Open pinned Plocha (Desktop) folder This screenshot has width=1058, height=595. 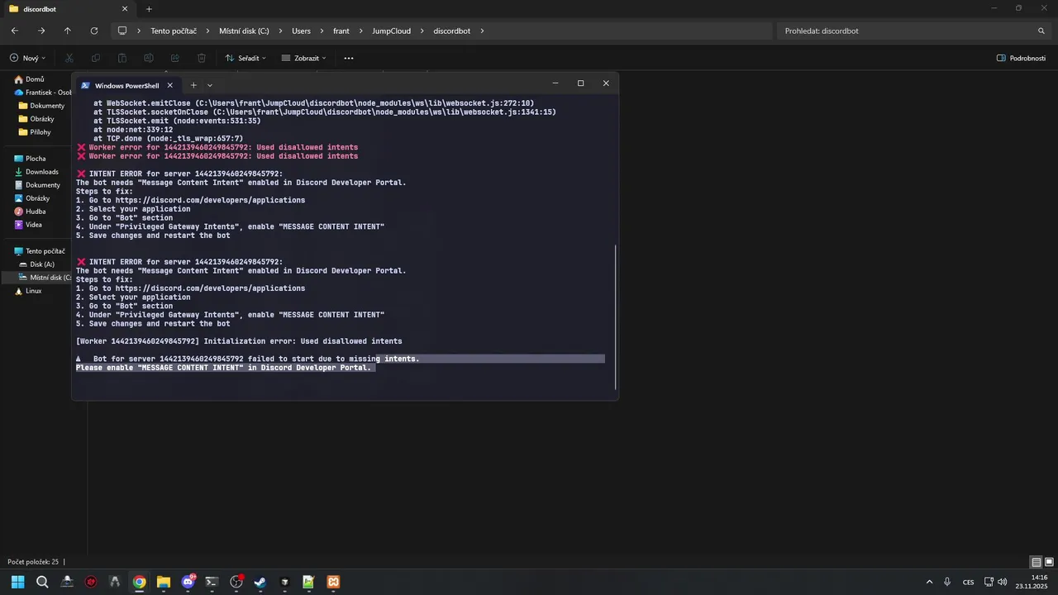[x=31, y=159]
